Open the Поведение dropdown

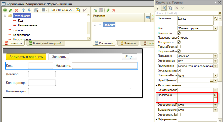[215, 56]
